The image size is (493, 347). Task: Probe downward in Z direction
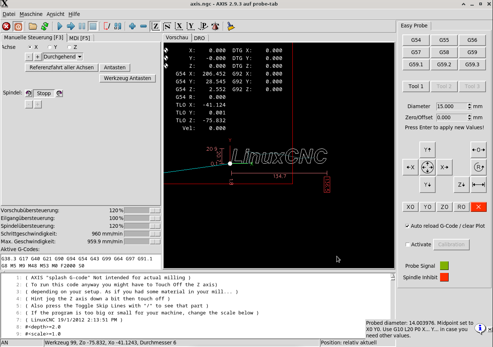pyautogui.click(x=462, y=185)
